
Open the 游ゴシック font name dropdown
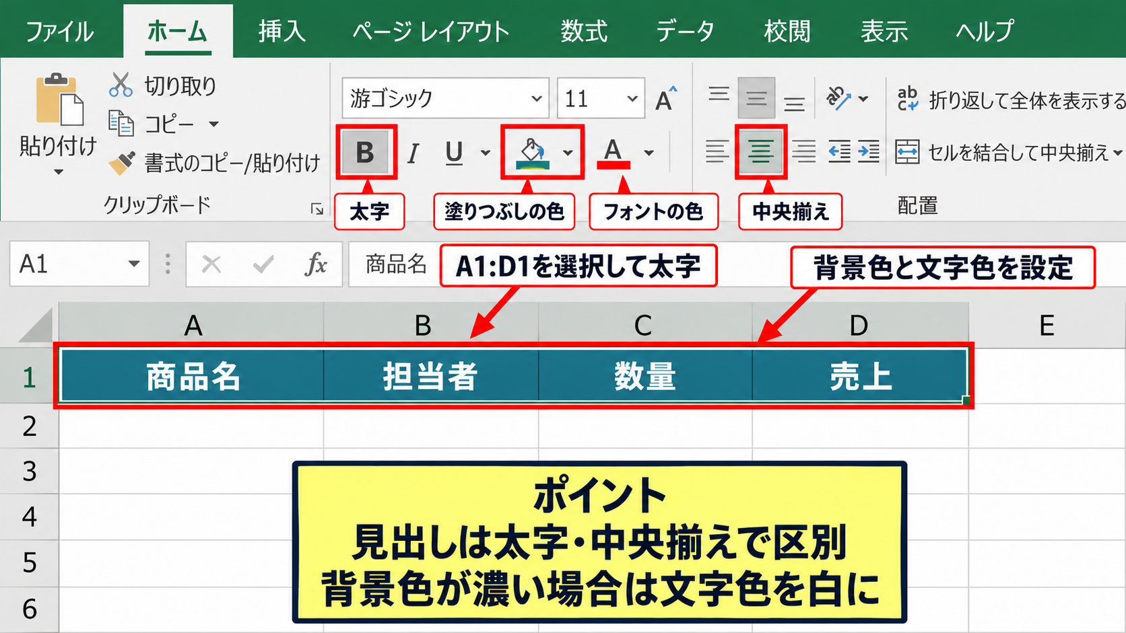pos(536,99)
